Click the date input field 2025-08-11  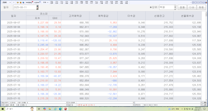click(x=25, y=8)
